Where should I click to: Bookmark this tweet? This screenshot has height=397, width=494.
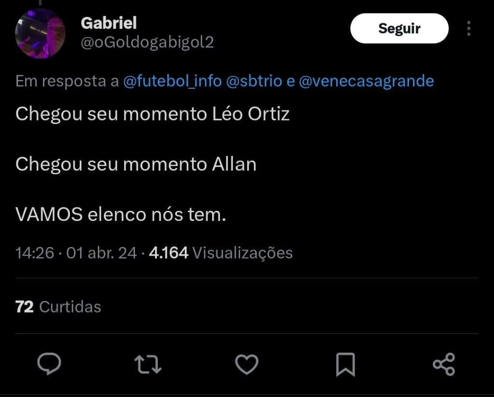click(345, 364)
